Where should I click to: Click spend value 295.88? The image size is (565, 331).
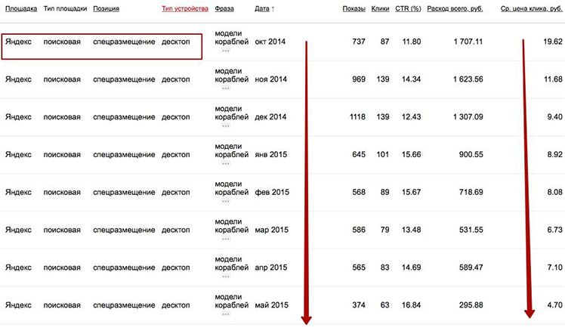pos(471,305)
